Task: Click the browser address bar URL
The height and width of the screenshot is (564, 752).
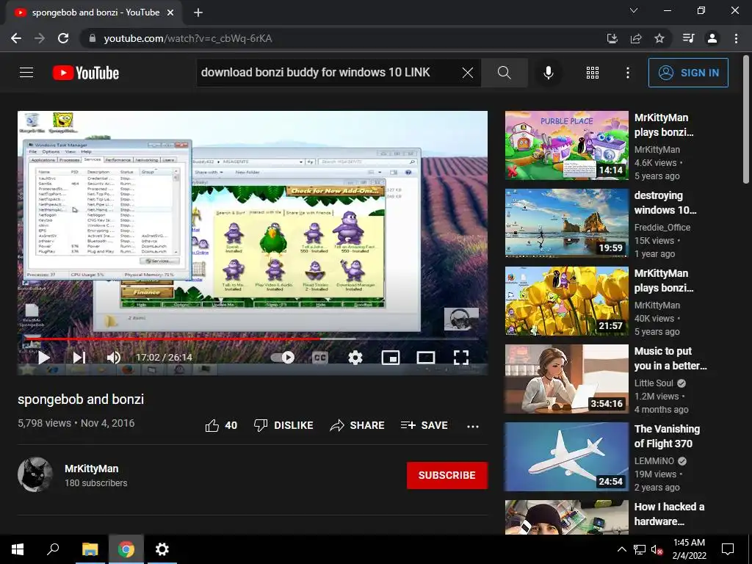Action: pyautogui.click(x=188, y=38)
